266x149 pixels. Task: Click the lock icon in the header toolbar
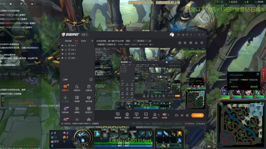pos(185,43)
